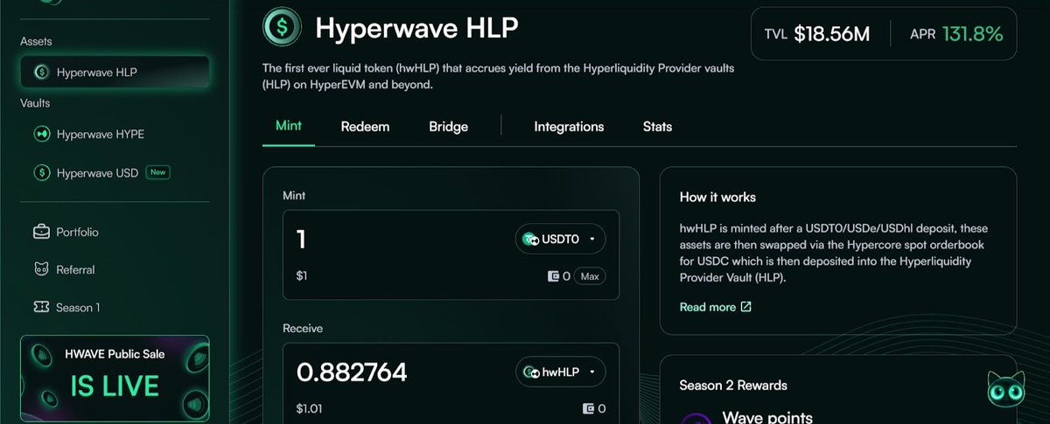
Task: Open Hyperwave HLP in the Assets sidebar
Action: click(x=115, y=72)
